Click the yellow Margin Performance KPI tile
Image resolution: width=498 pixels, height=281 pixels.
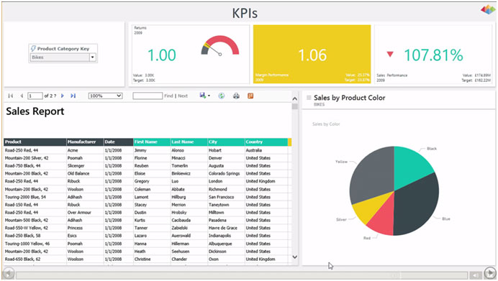coord(312,54)
